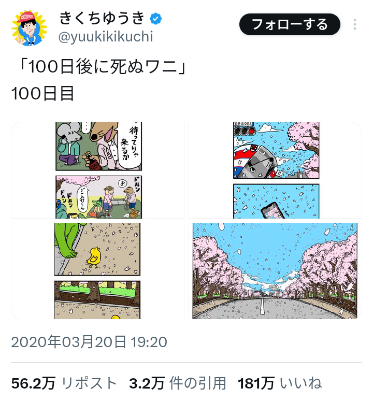Click the 100日目 text line
Image resolution: width=373 pixels, height=402 pixels.
click(43, 93)
